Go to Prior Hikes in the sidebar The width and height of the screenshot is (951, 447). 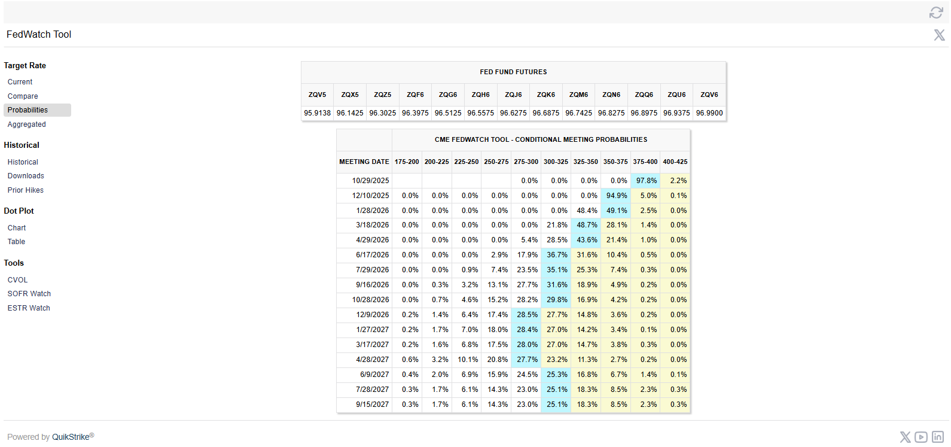(x=26, y=190)
